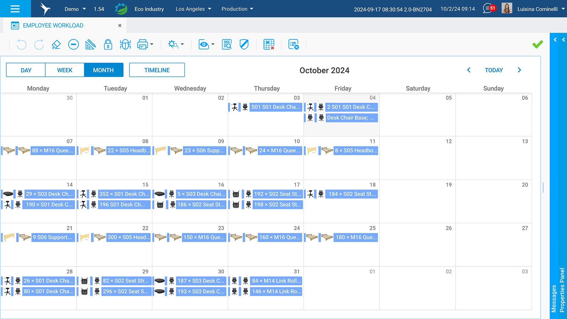Expand the Los Angeles location dropdown
567x319 pixels.
(193, 9)
